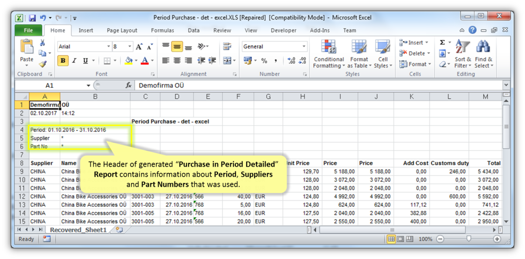This screenshot has height=259, width=525.
Task: Click the text orientation icon
Action: coord(201,46)
